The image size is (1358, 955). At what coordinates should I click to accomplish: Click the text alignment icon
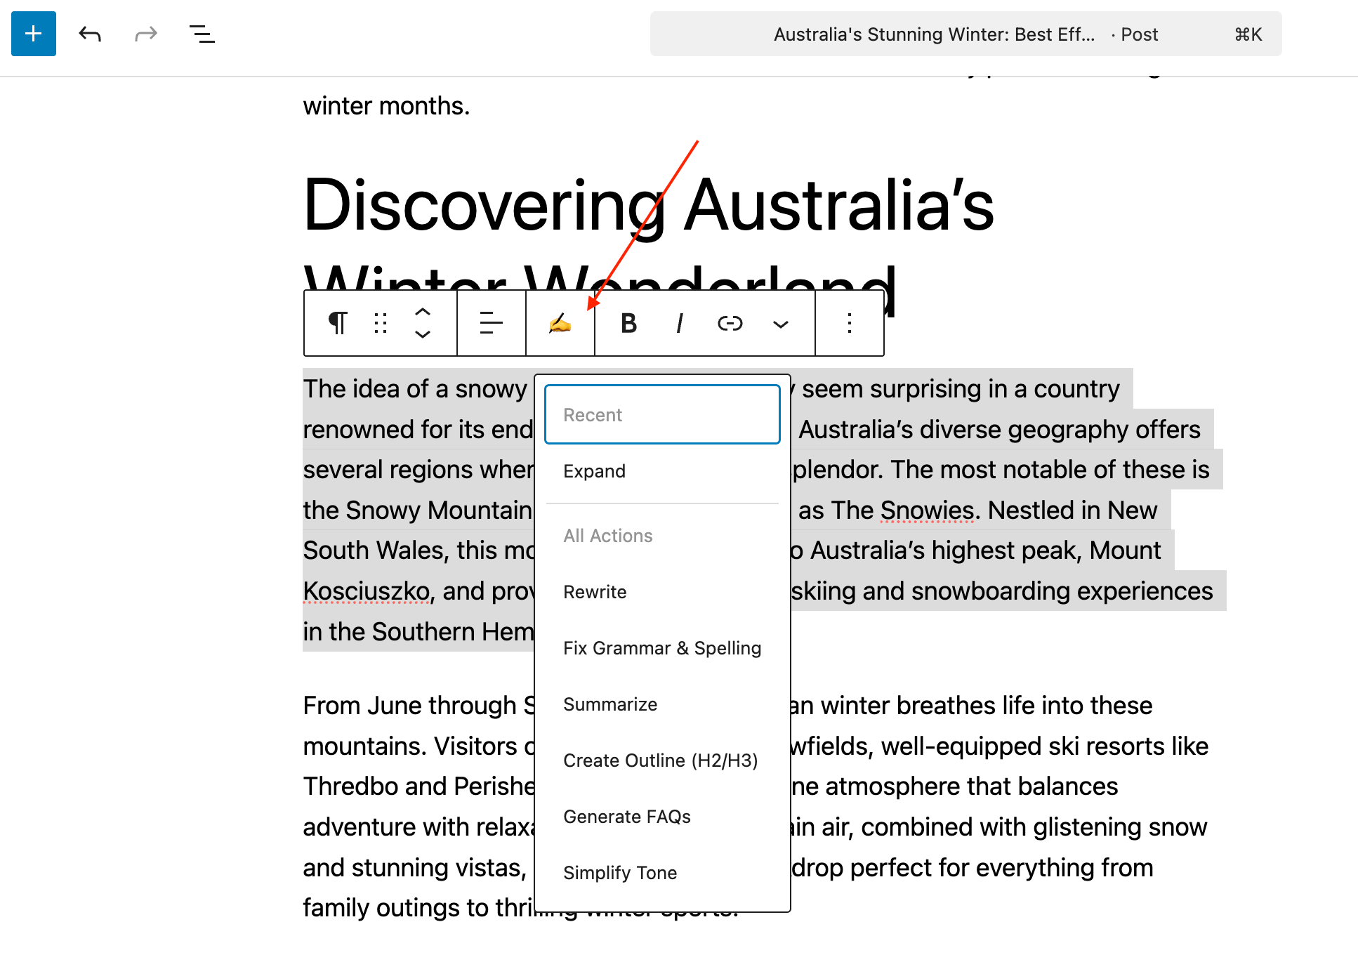[491, 323]
